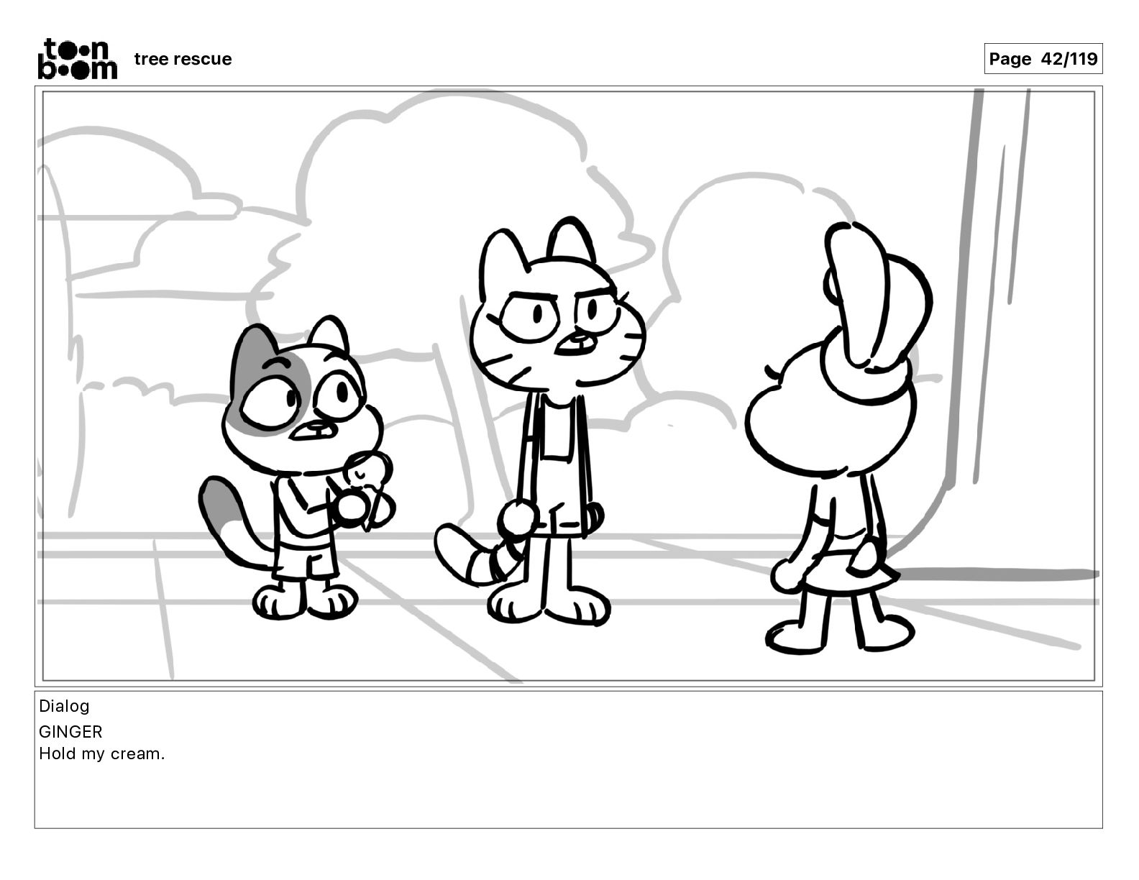This screenshot has width=1139, height=880.
Task: Click the storyboard panel drawing
Action: pos(569,386)
